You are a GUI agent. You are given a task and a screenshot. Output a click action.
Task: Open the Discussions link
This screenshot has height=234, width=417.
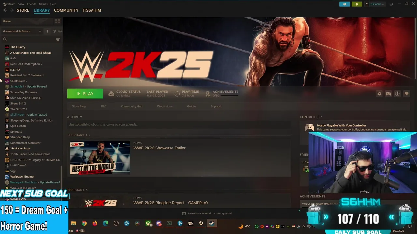[x=165, y=106]
